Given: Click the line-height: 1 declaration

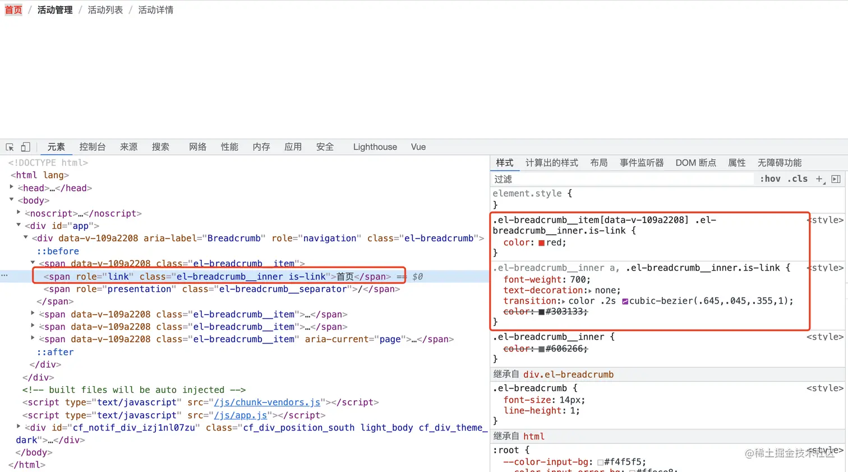Looking at the screenshot, I should pyautogui.click(x=542, y=411).
